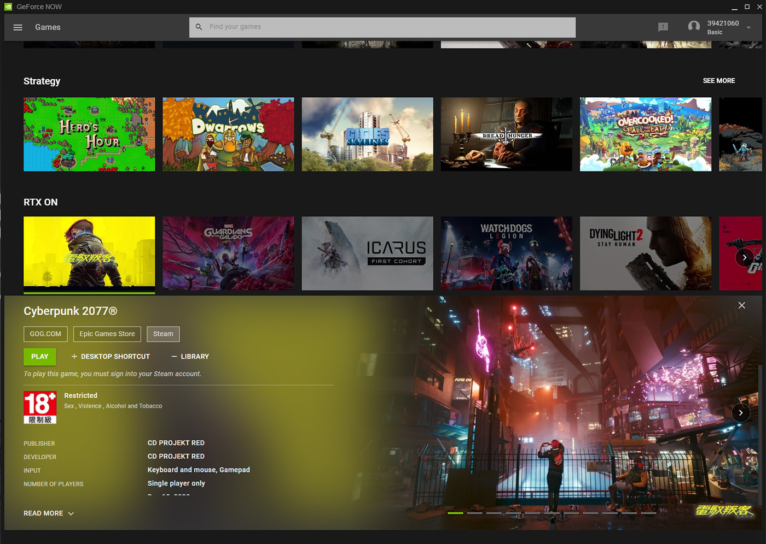Click the Restricted rating label
Image resolution: width=766 pixels, height=544 pixels.
(80, 395)
